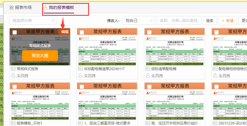This screenshot has height=126, width=247.
Task: Select the 报表模板_示例1 template name
Action: [x=30, y=123]
